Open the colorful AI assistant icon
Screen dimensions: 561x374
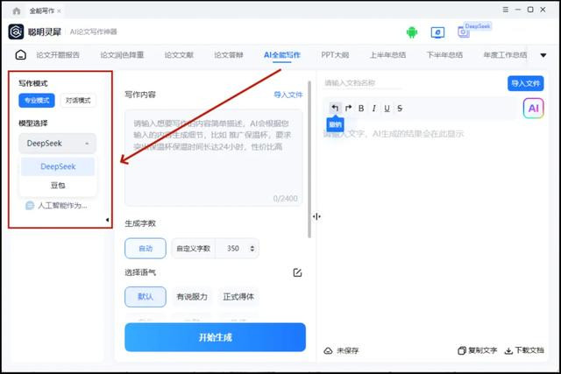click(x=533, y=108)
